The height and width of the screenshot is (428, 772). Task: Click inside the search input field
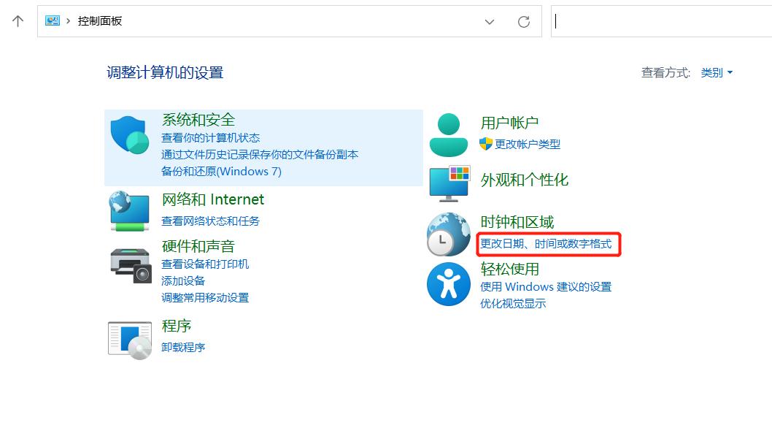(x=657, y=20)
